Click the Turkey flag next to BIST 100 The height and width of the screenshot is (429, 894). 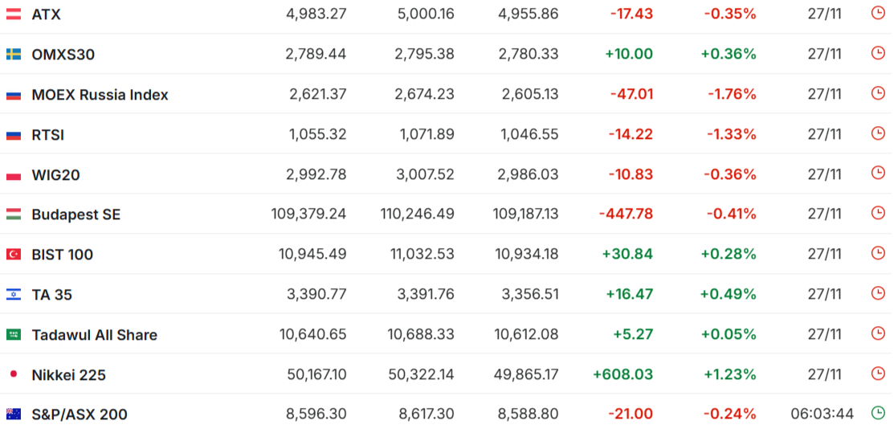click(14, 255)
